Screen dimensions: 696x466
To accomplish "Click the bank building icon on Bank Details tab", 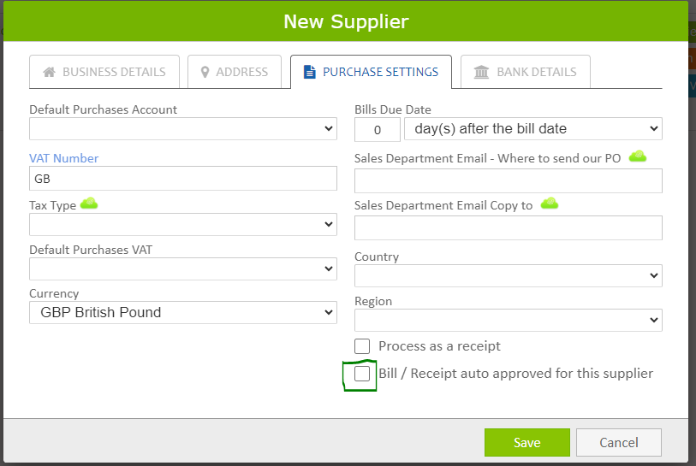I will click(481, 73).
